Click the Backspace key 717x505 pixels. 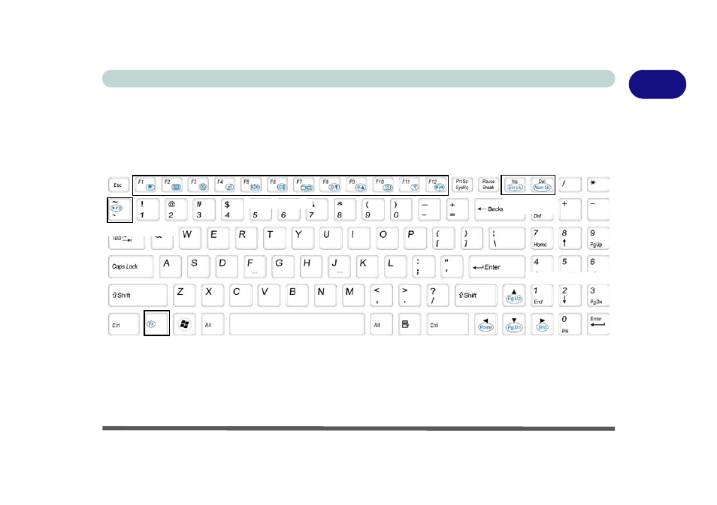tap(500, 209)
